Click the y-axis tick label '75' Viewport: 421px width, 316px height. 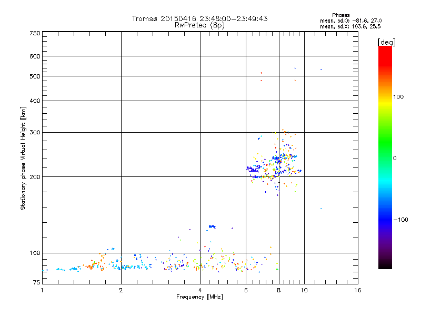[36, 282]
